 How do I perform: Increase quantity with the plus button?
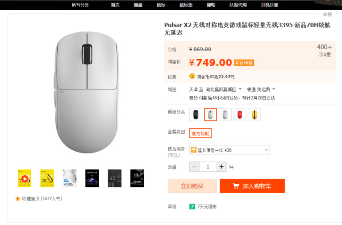222,167
